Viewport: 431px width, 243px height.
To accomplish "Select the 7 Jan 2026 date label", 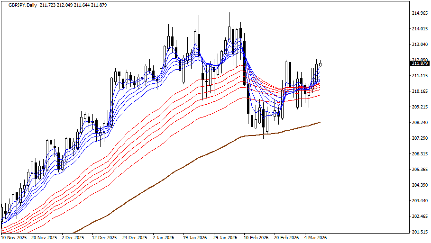I will (164, 237).
